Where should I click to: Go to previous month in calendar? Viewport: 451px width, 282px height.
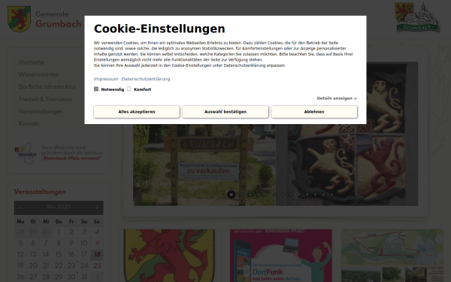pos(20,208)
